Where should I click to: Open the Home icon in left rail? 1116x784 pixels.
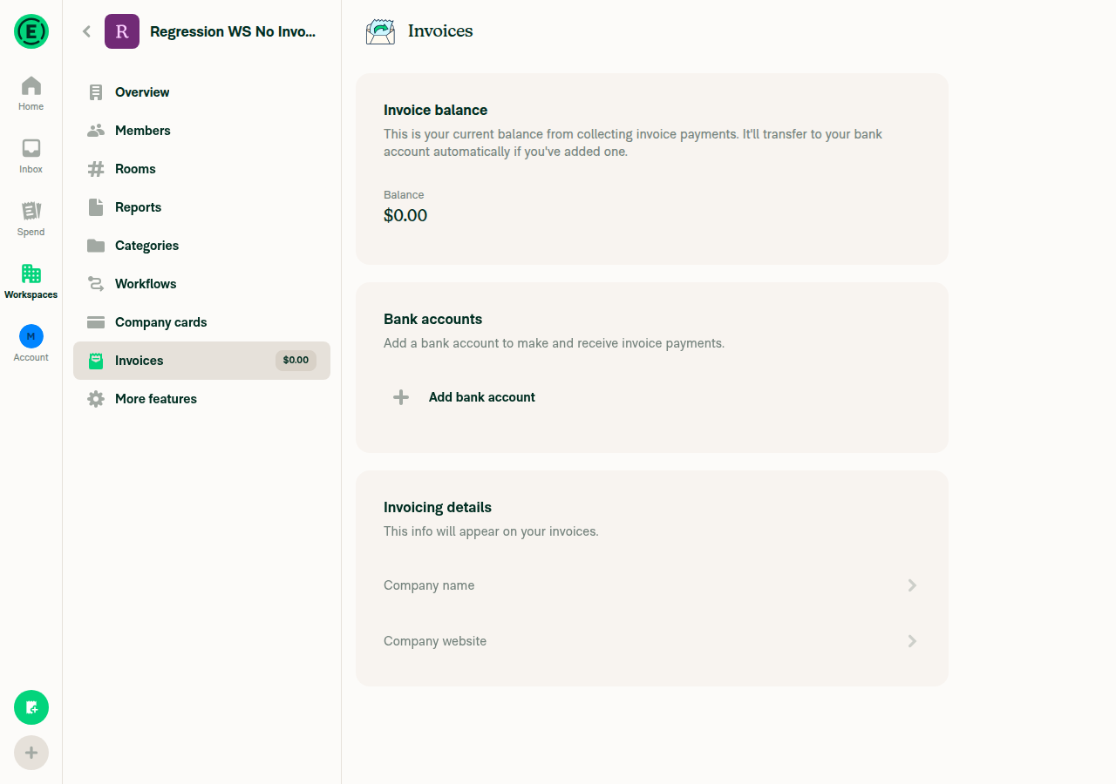(31, 85)
